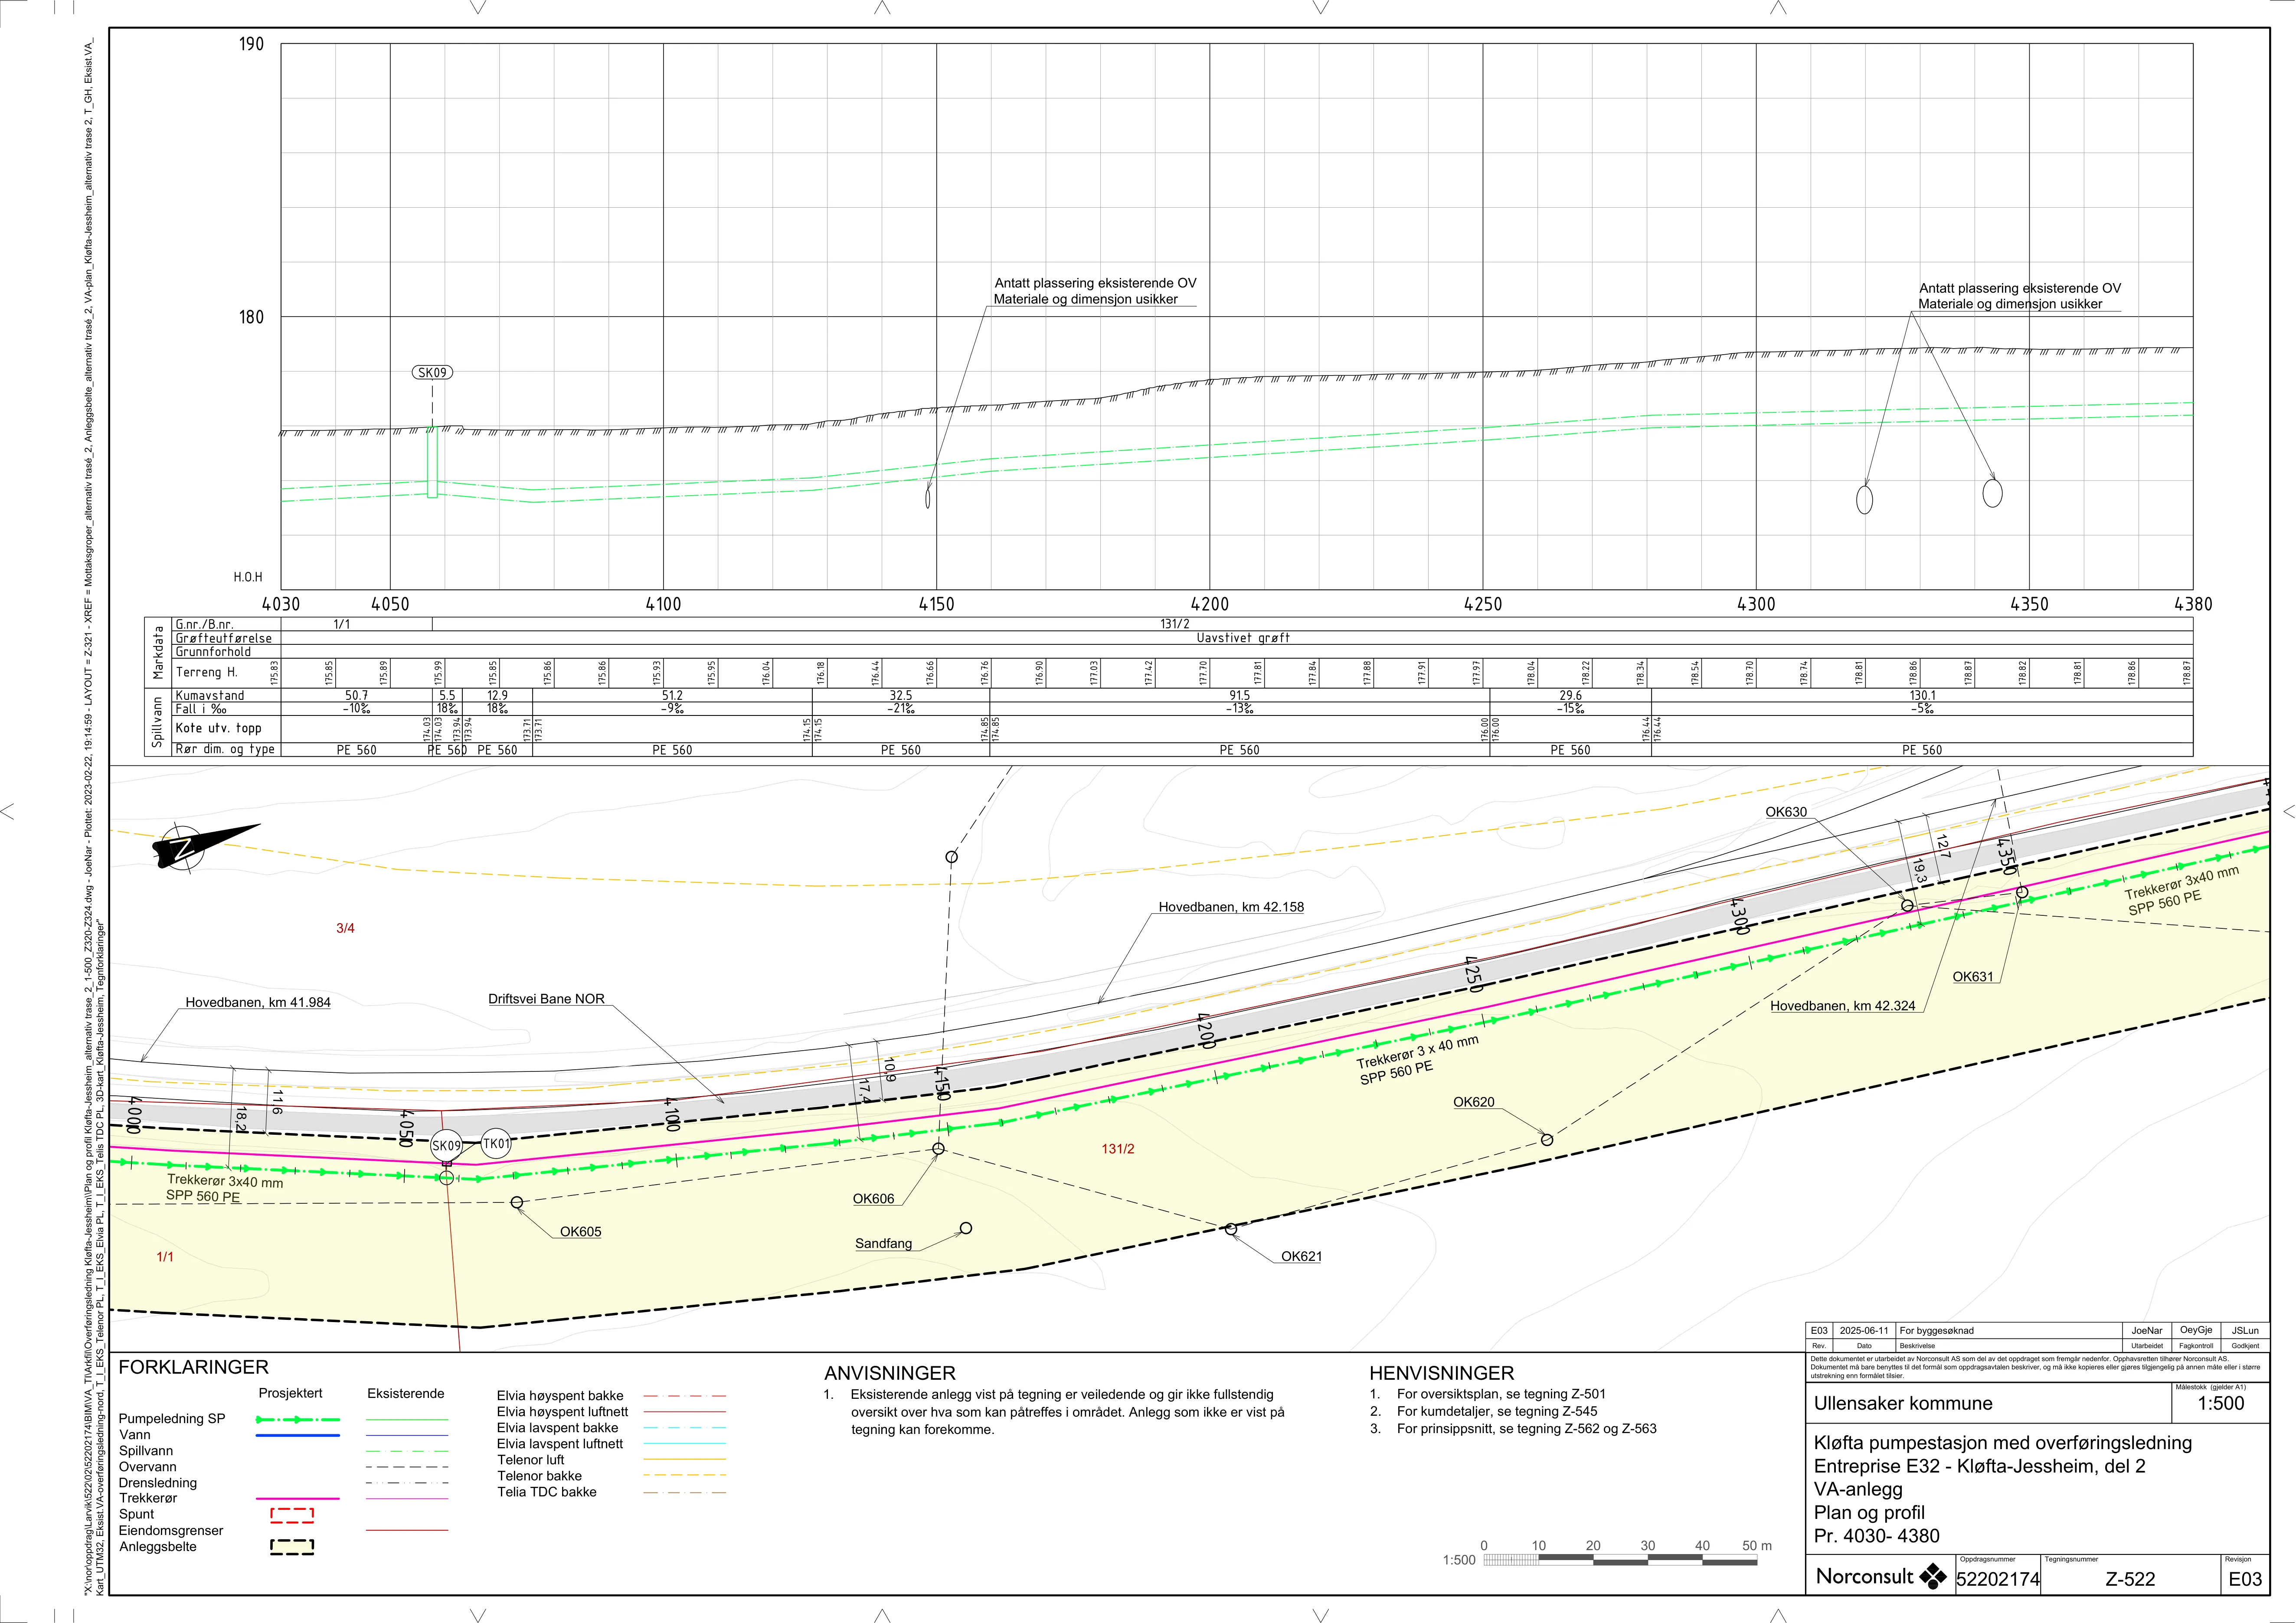Click the SK09 label tag in the profile
Viewport: 2296px width, 1623px height.
(x=432, y=373)
